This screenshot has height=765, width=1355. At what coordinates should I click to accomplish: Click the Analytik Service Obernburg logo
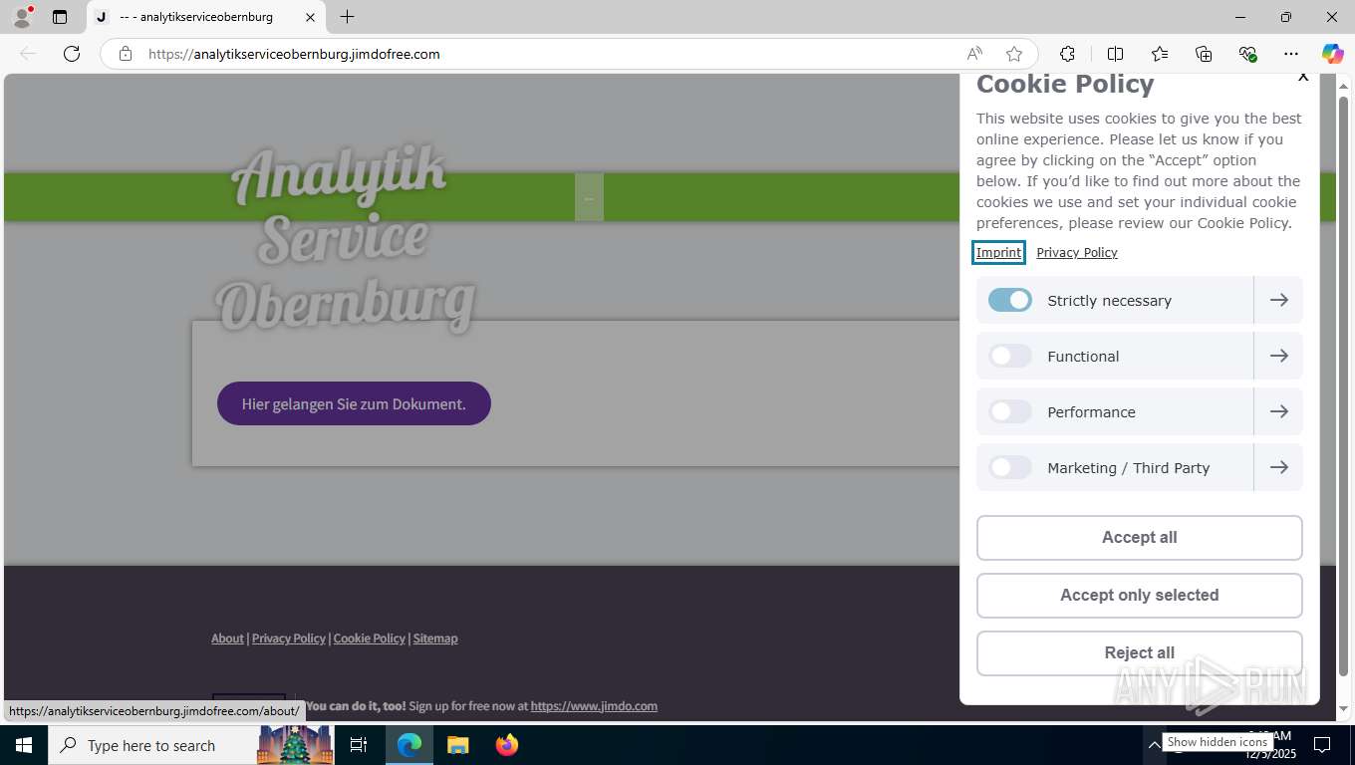point(344,237)
